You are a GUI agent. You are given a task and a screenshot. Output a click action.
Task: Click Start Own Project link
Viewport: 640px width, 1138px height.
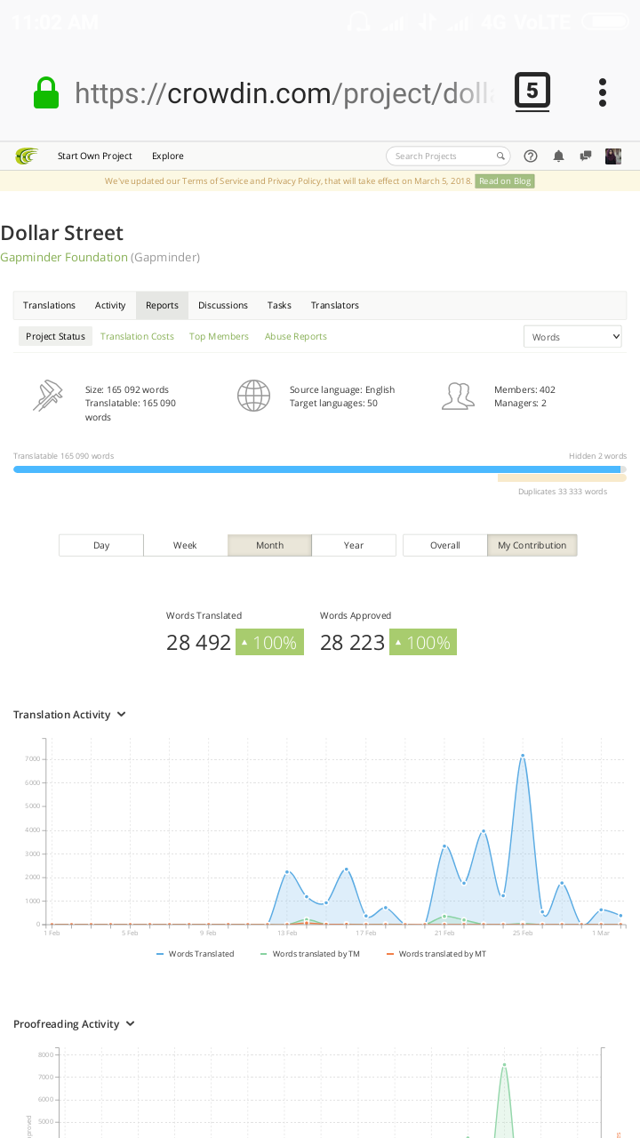point(95,156)
